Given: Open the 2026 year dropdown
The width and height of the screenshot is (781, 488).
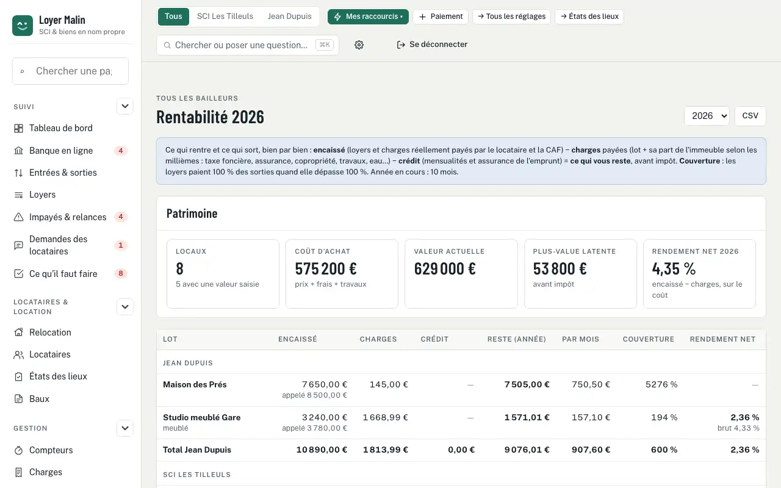Looking at the screenshot, I should (707, 116).
